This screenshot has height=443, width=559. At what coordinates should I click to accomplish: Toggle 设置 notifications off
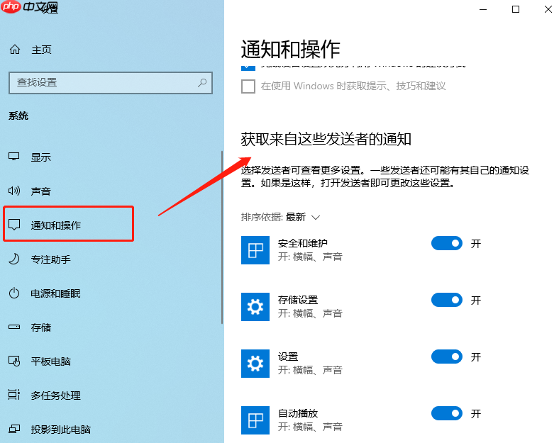click(446, 357)
